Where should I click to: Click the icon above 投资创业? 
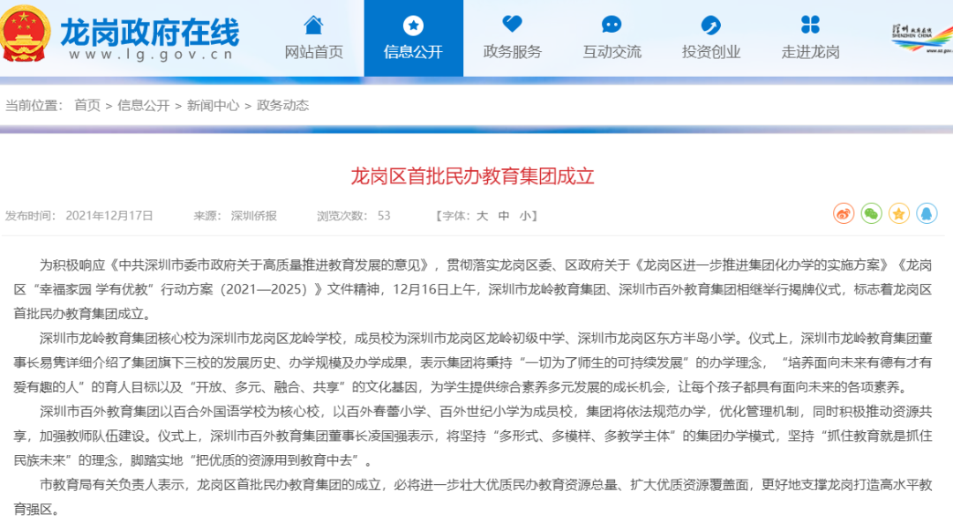tap(710, 25)
